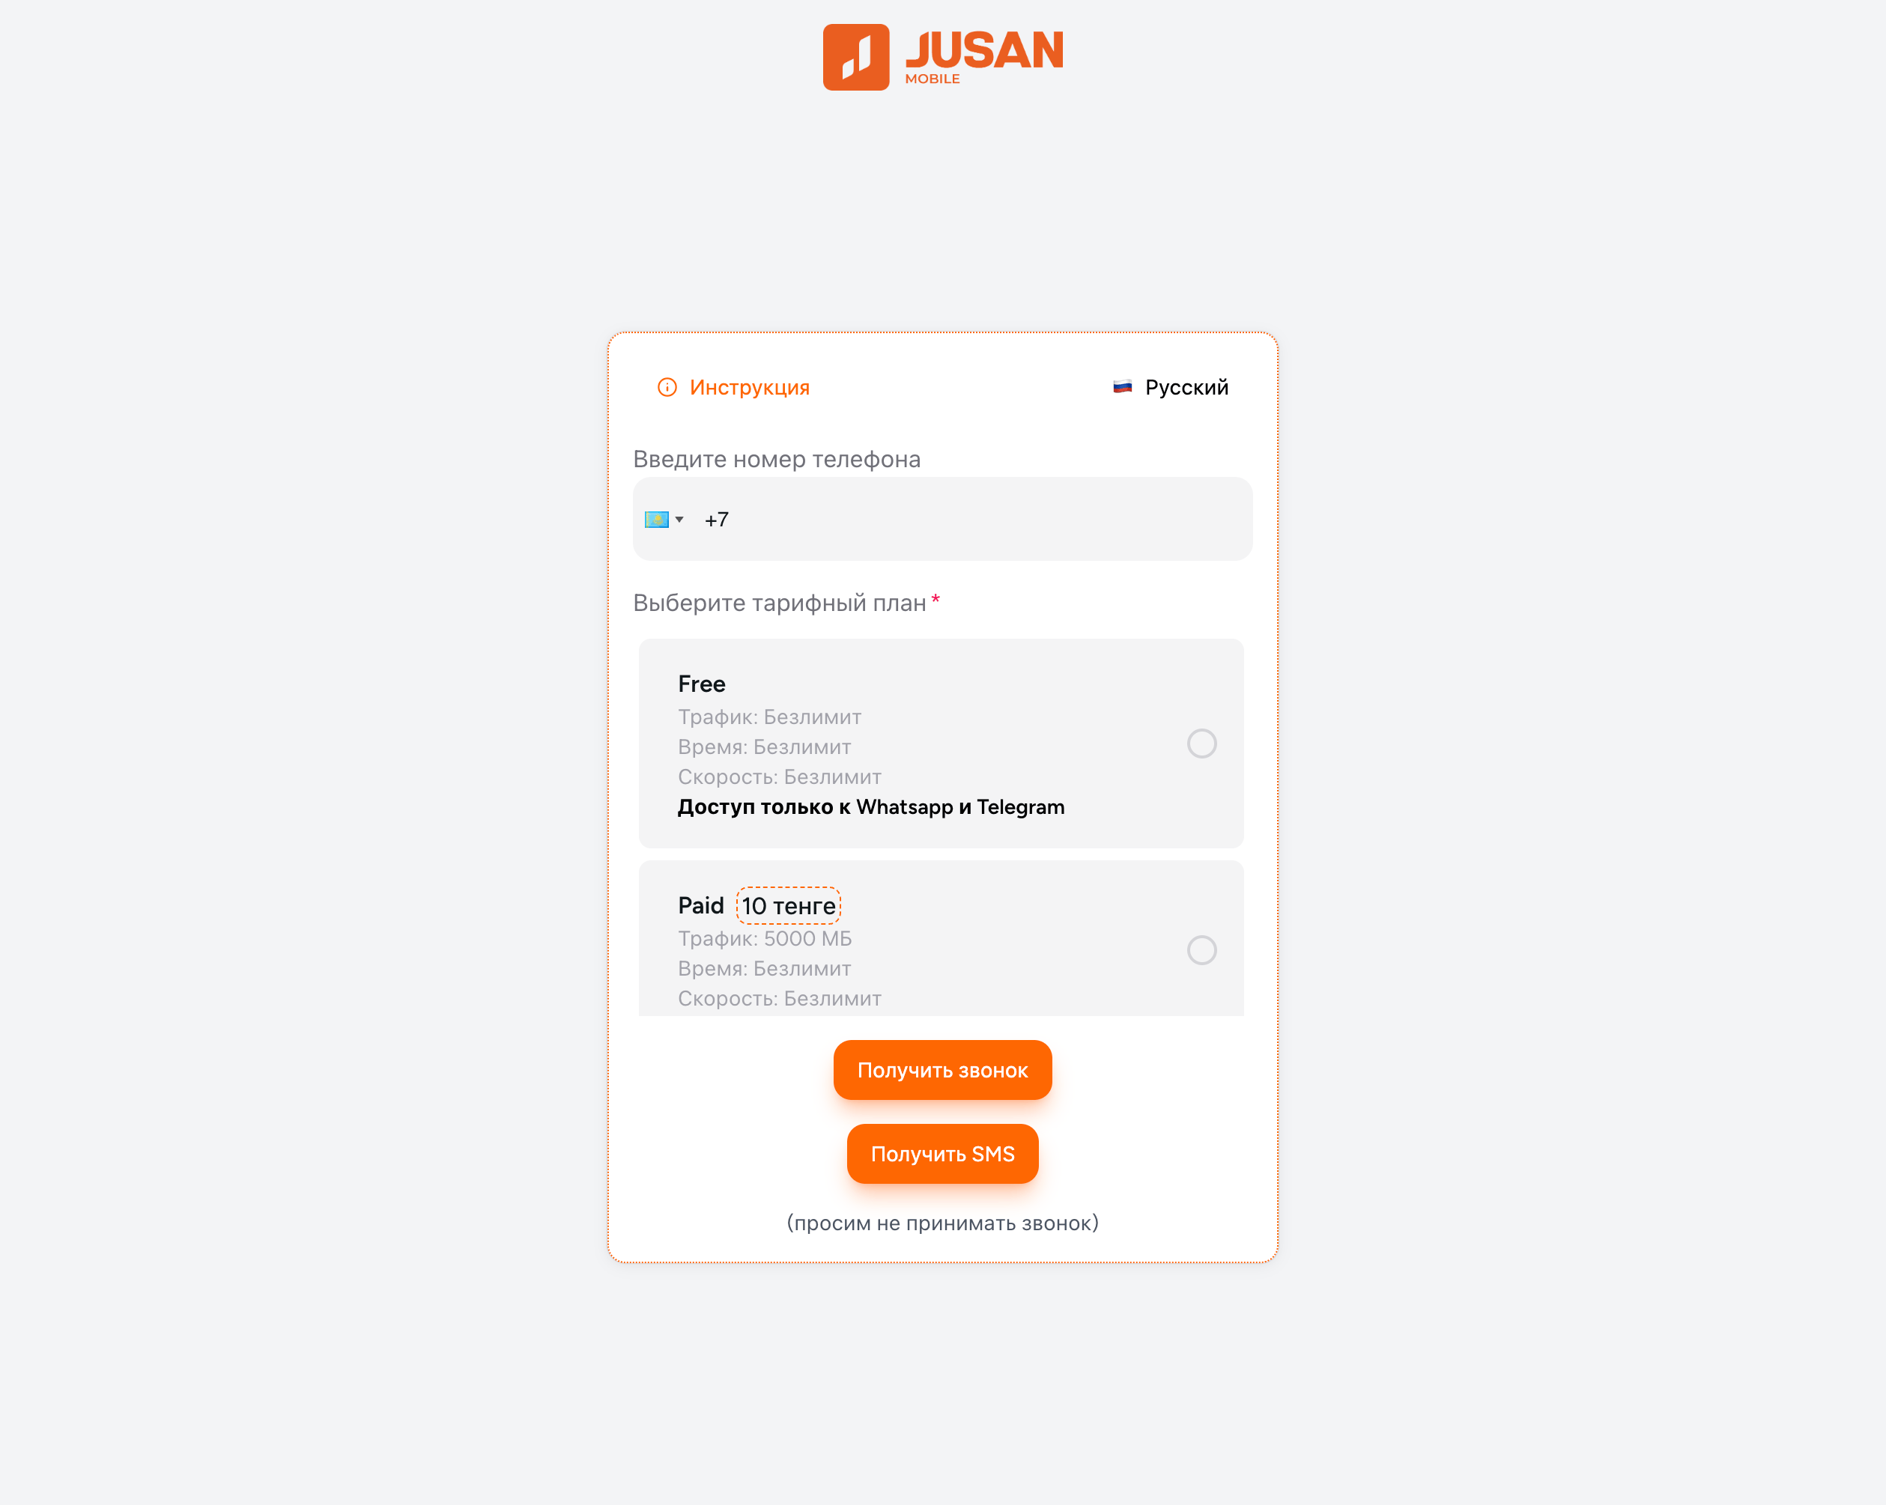Click the JUSAN MOBILE wordmark
Screen dimensions: 1886x1505
984,56
